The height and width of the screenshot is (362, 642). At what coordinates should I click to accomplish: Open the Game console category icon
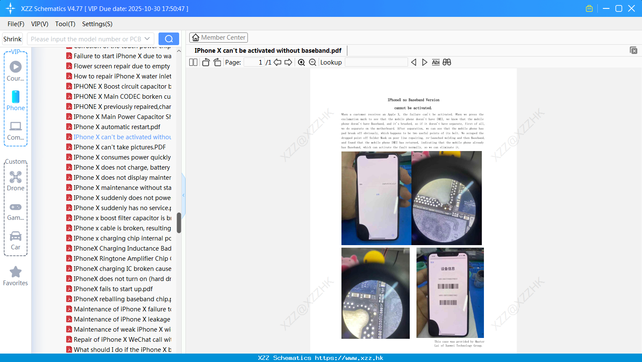click(x=16, y=211)
